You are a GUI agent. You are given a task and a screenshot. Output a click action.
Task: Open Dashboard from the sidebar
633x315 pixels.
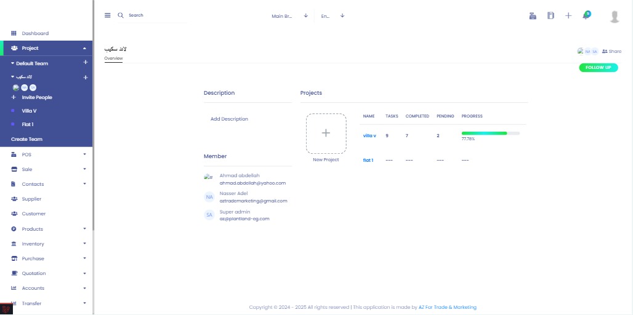click(x=35, y=33)
